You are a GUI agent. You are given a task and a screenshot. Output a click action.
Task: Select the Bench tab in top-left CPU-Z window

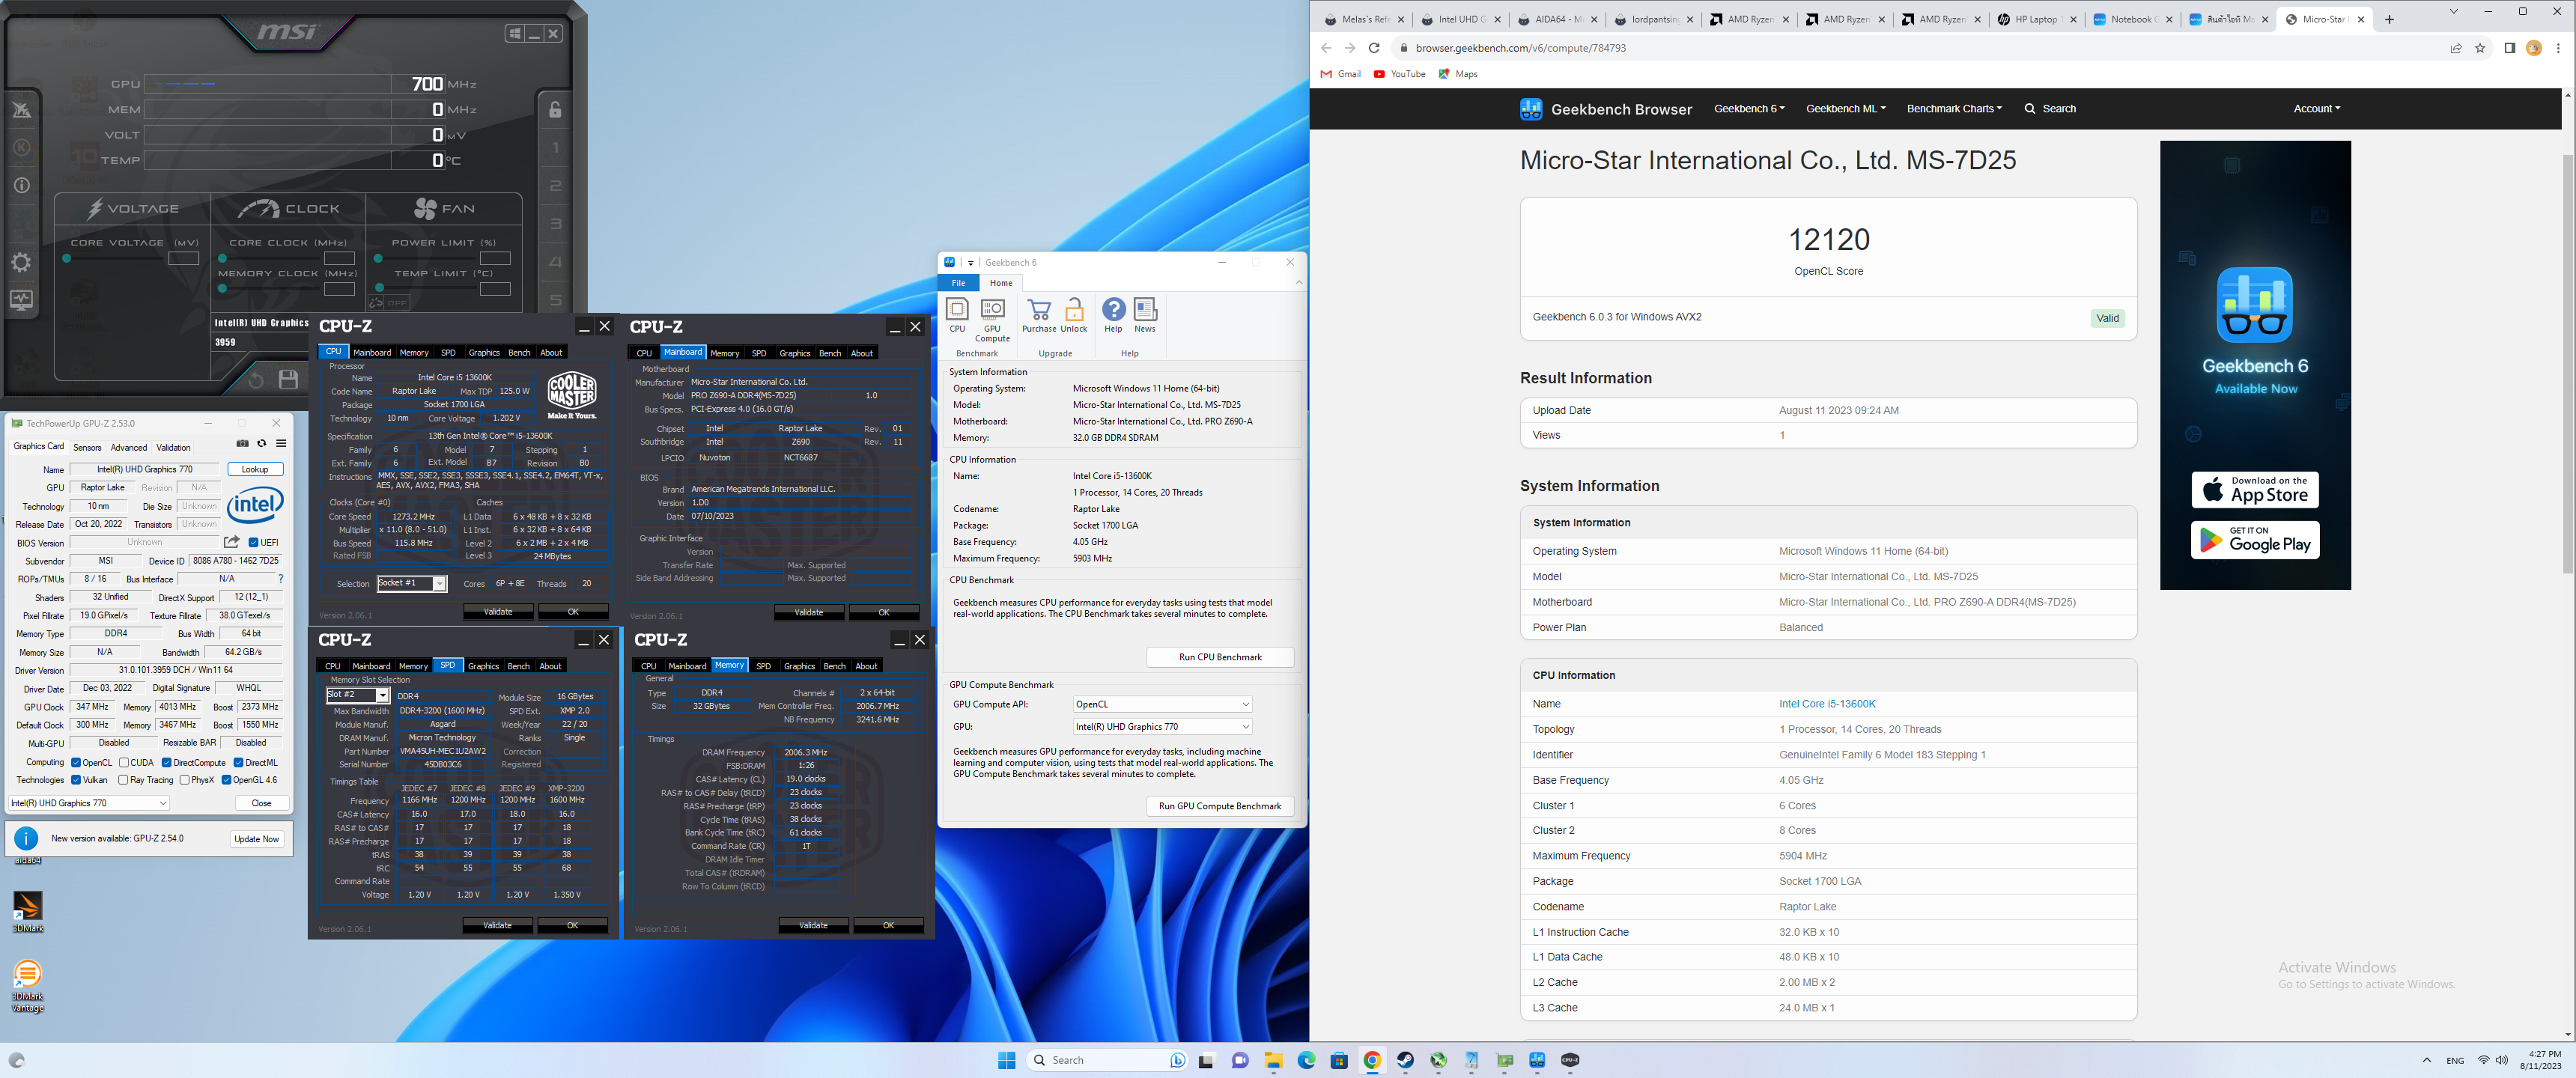[x=519, y=352]
